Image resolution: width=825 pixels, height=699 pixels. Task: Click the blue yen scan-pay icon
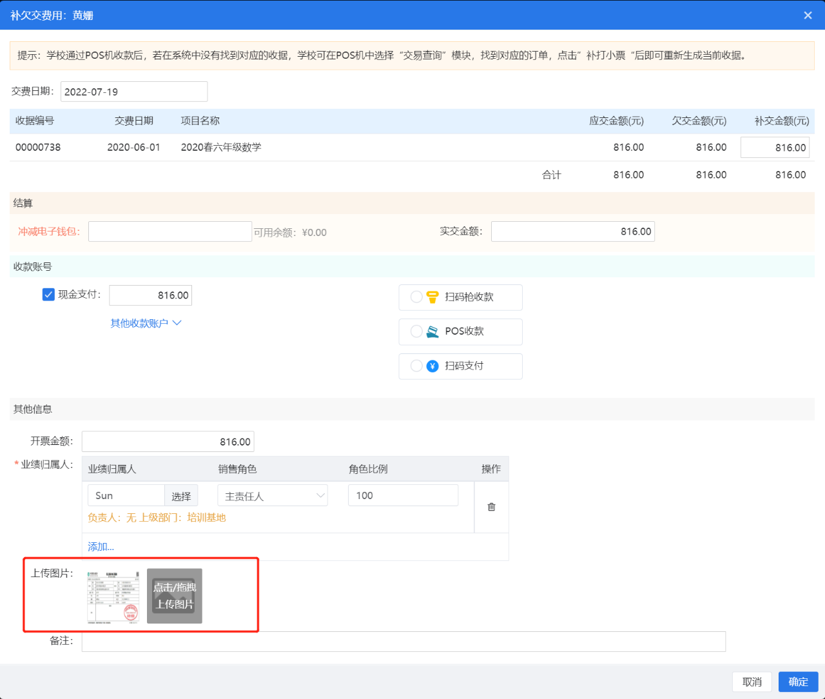(x=432, y=366)
